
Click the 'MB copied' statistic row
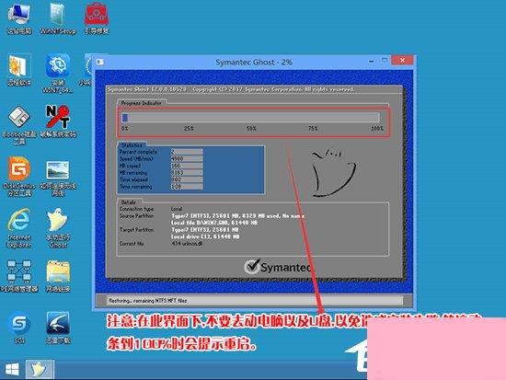click(x=161, y=166)
